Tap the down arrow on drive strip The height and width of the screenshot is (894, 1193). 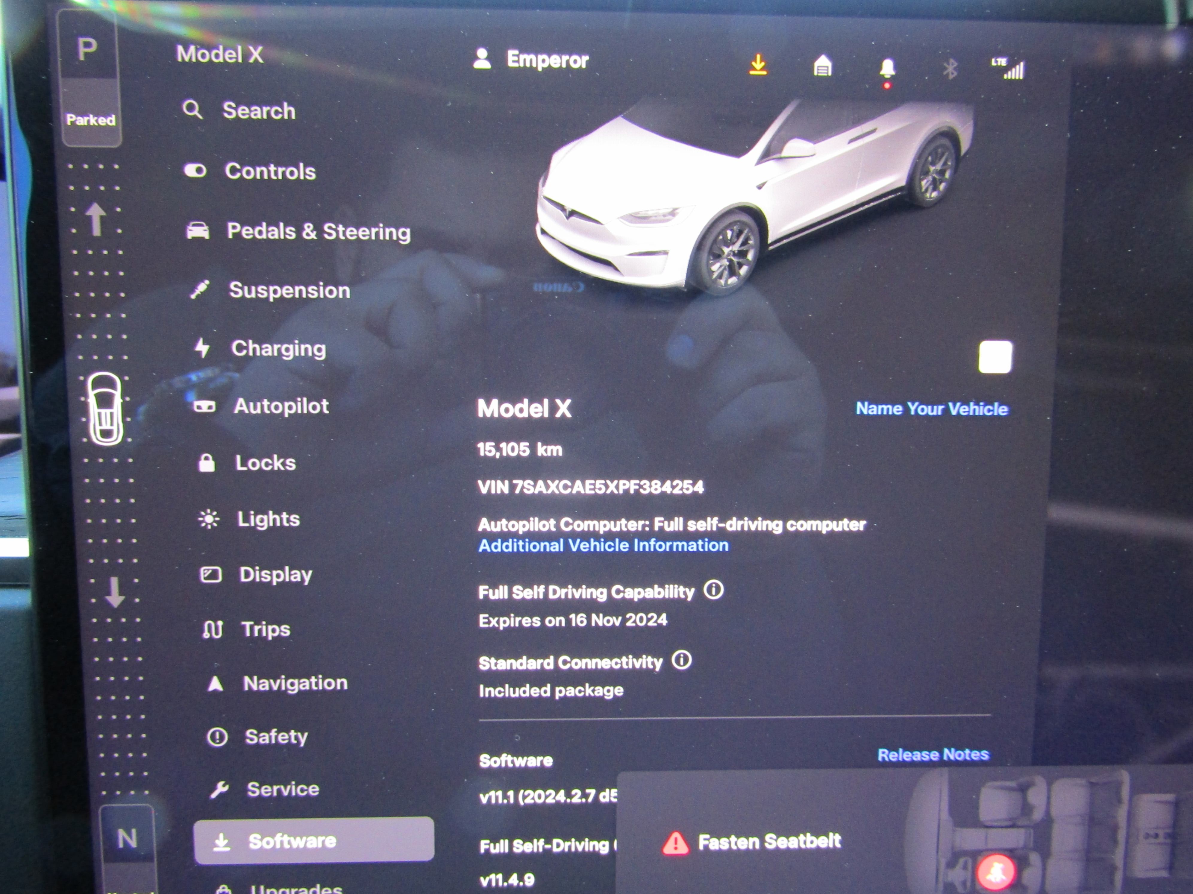(114, 592)
